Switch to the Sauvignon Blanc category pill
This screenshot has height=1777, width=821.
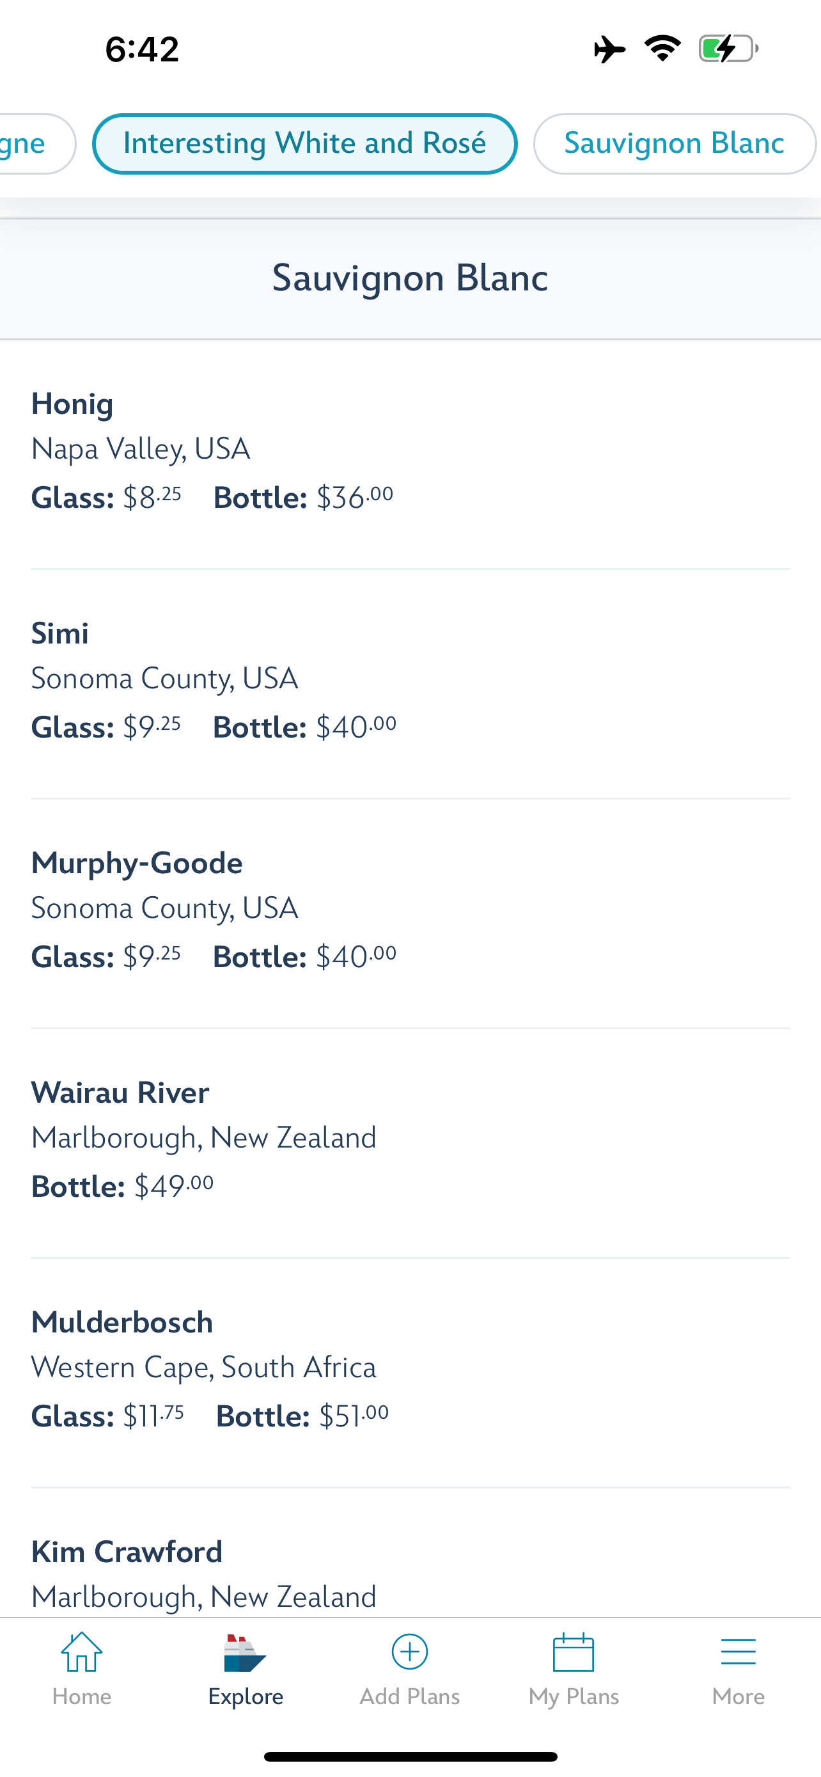[674, 143]
